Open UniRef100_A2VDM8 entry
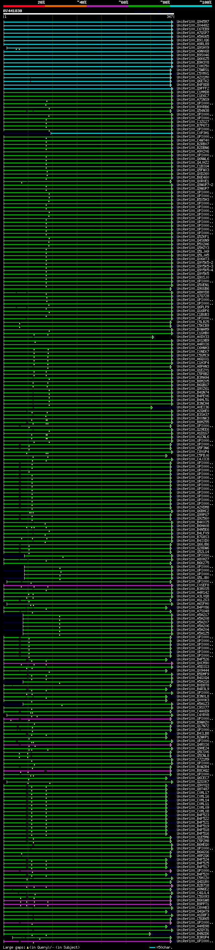Viewport: 215px width, 950px height. 193,507
